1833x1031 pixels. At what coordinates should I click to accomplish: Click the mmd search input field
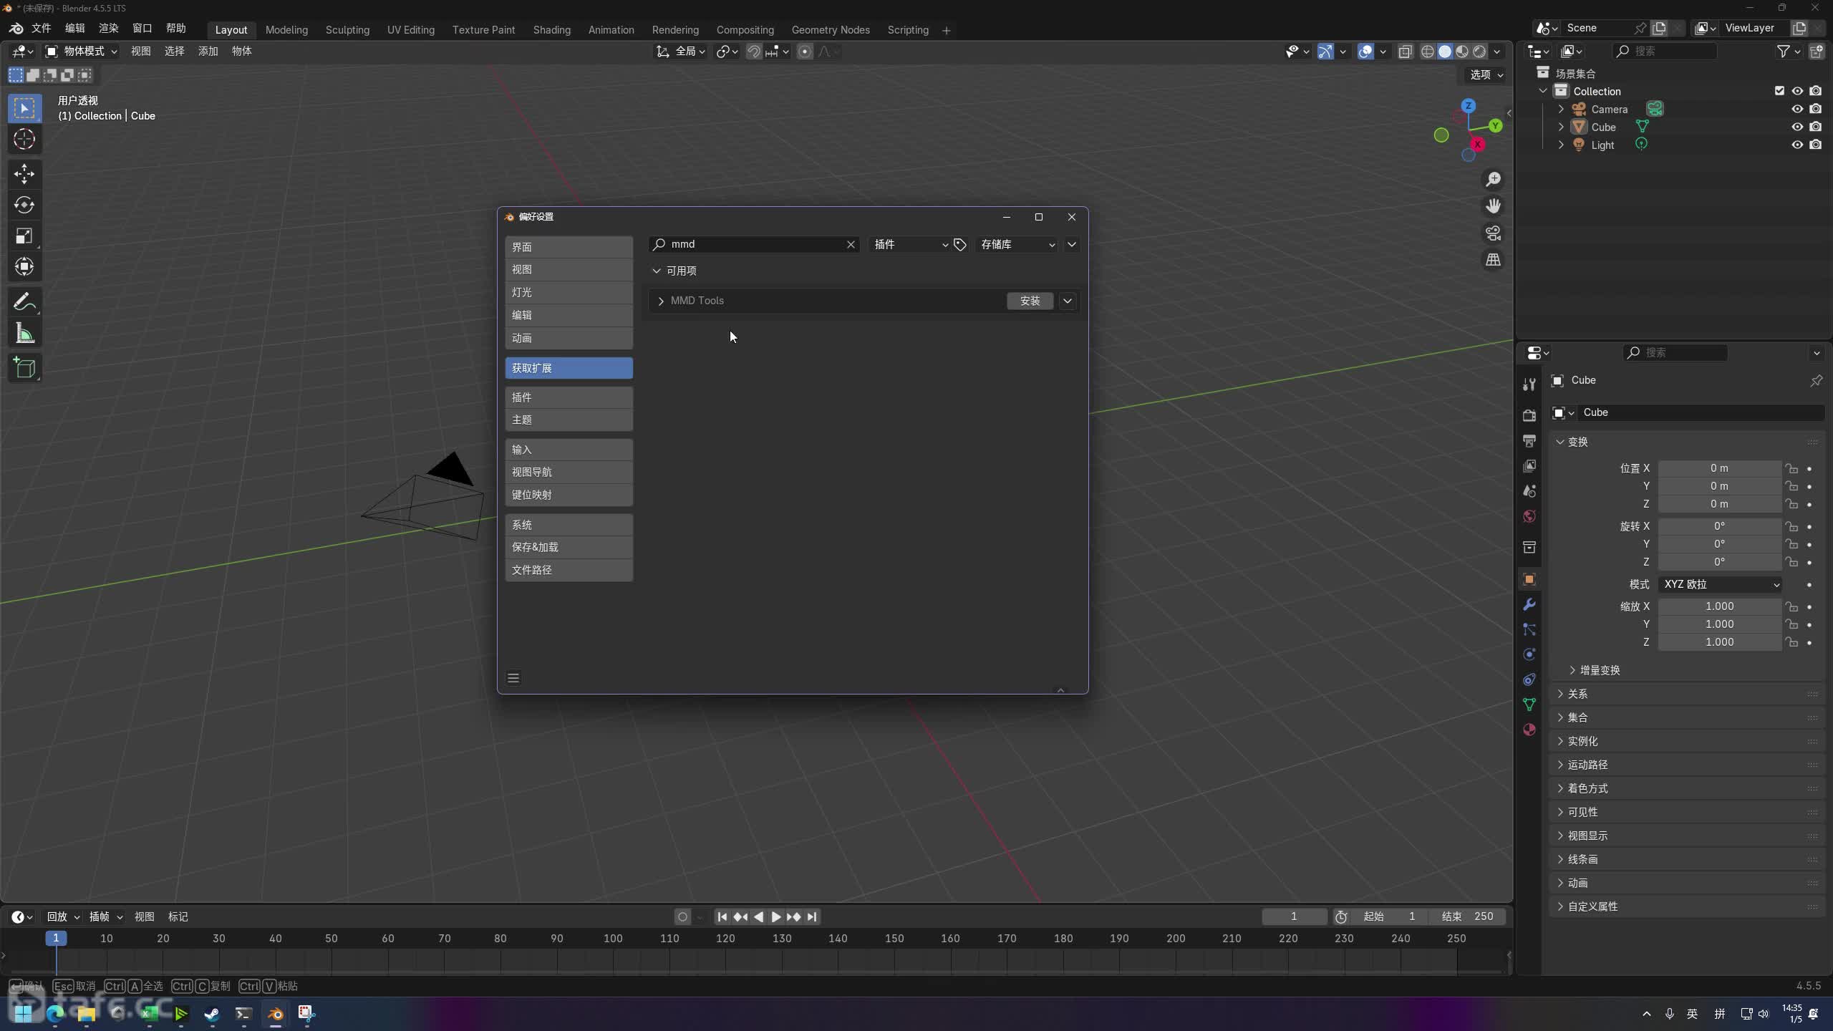tap(752, 245)
